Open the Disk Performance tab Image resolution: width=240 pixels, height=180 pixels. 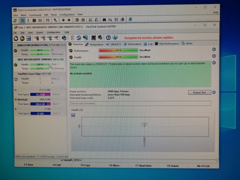point(167,44)
